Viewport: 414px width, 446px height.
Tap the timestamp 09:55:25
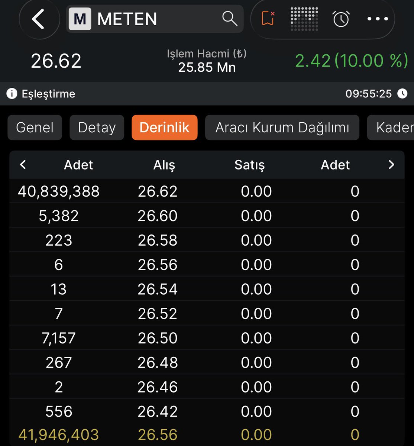click(369, 94)
